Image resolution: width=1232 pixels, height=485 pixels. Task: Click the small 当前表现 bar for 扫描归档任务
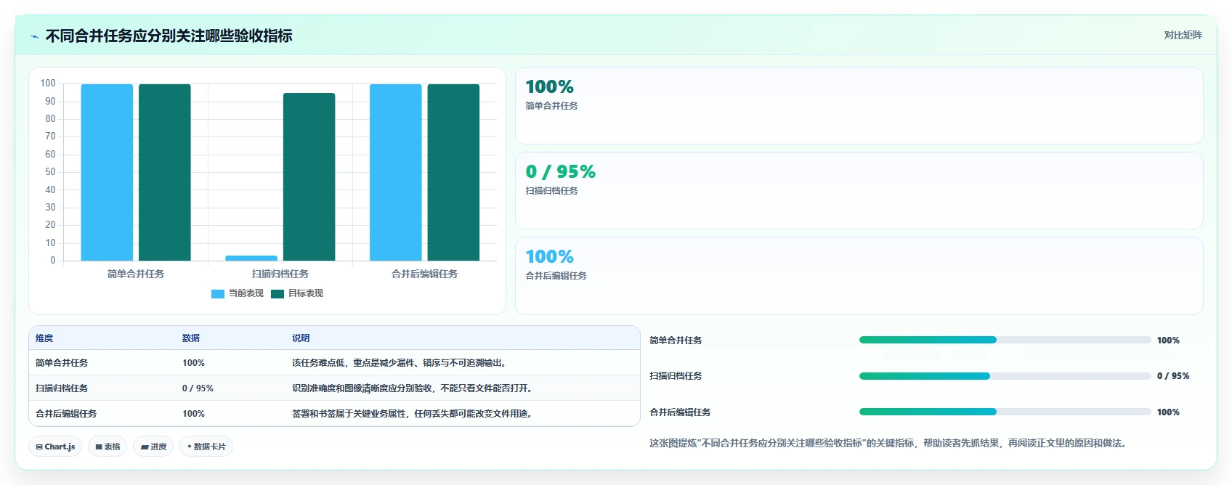coord(251,258)
